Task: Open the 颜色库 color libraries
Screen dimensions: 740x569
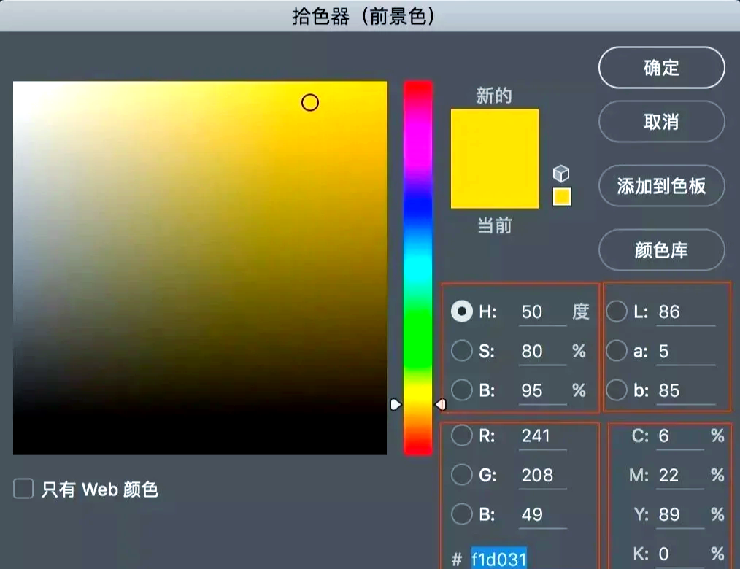Action: tap(661, 250)
